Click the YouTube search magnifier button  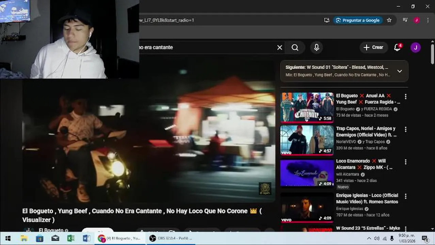click(x=295, y=48)
